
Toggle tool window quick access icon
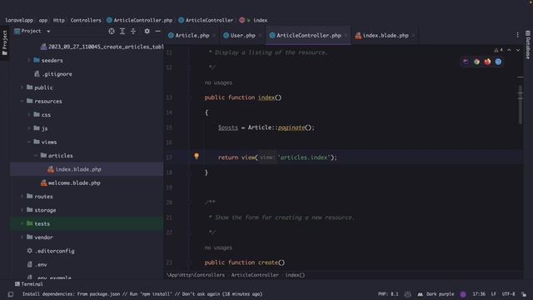11,294
